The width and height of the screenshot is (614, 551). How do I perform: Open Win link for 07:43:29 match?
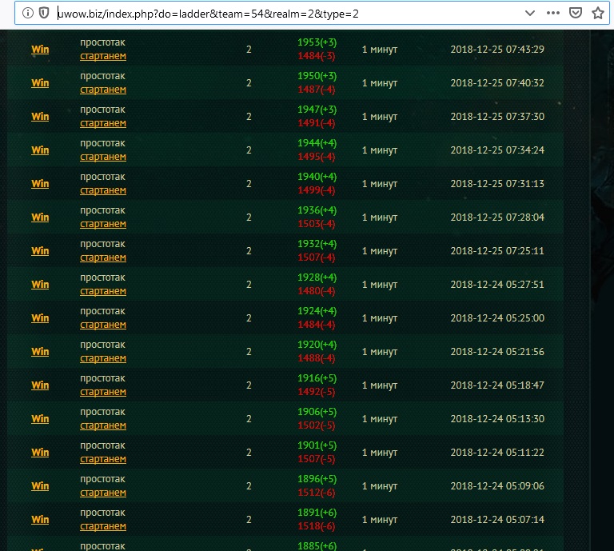click(40, 50)
